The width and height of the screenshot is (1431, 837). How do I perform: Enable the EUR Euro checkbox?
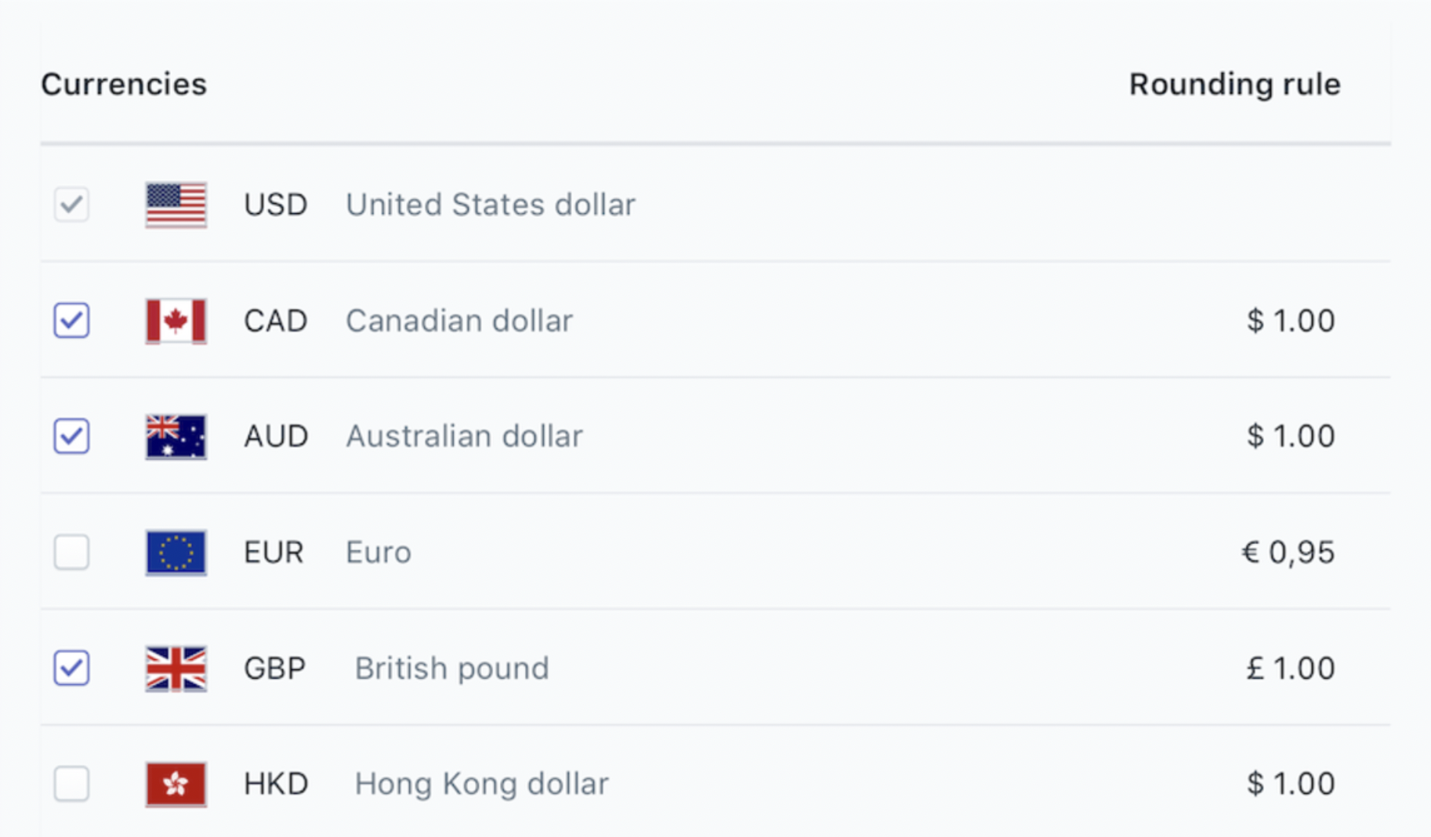pyautogui.click(x=71, y=553)
